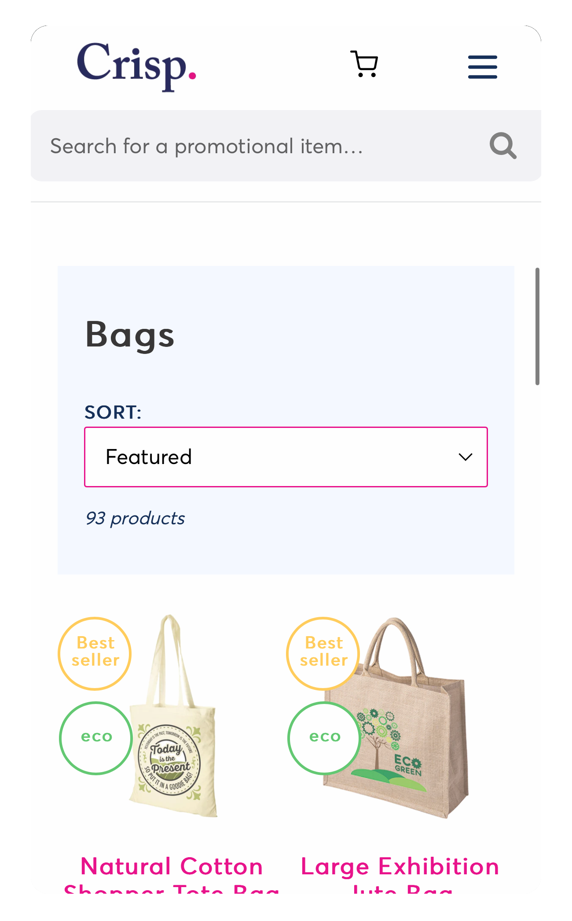Click the vertical page scrollbar

pos(537,326)
